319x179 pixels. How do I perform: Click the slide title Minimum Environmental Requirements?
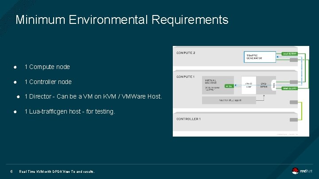coord(122,20)
